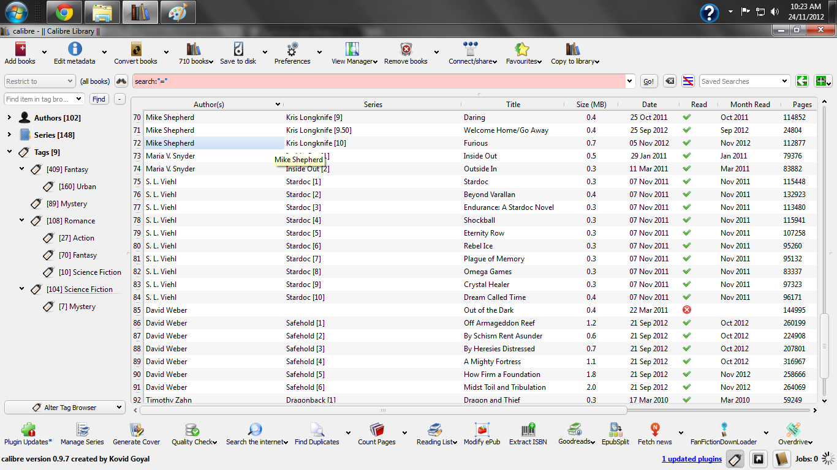This screenshot has width=837, height=470.
Task: Sort by the Date column header
Action: tap(650, 105)
